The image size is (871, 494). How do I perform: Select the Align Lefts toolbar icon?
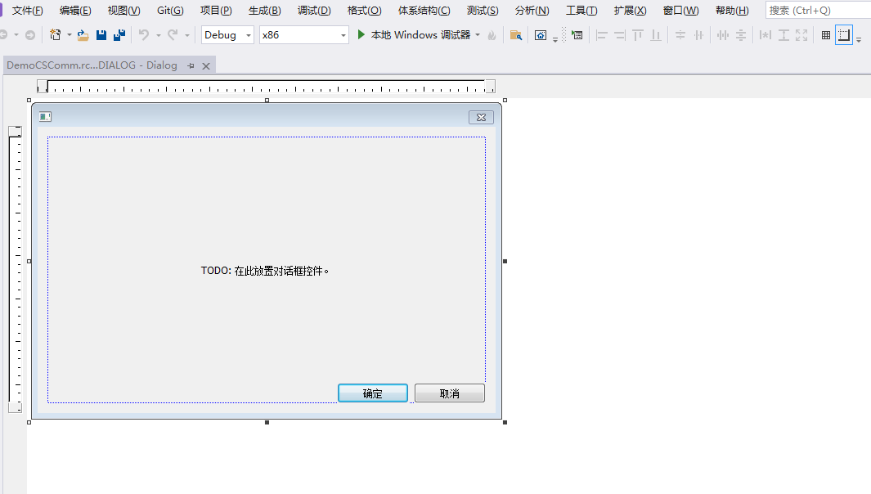click(x=603, y=35)
